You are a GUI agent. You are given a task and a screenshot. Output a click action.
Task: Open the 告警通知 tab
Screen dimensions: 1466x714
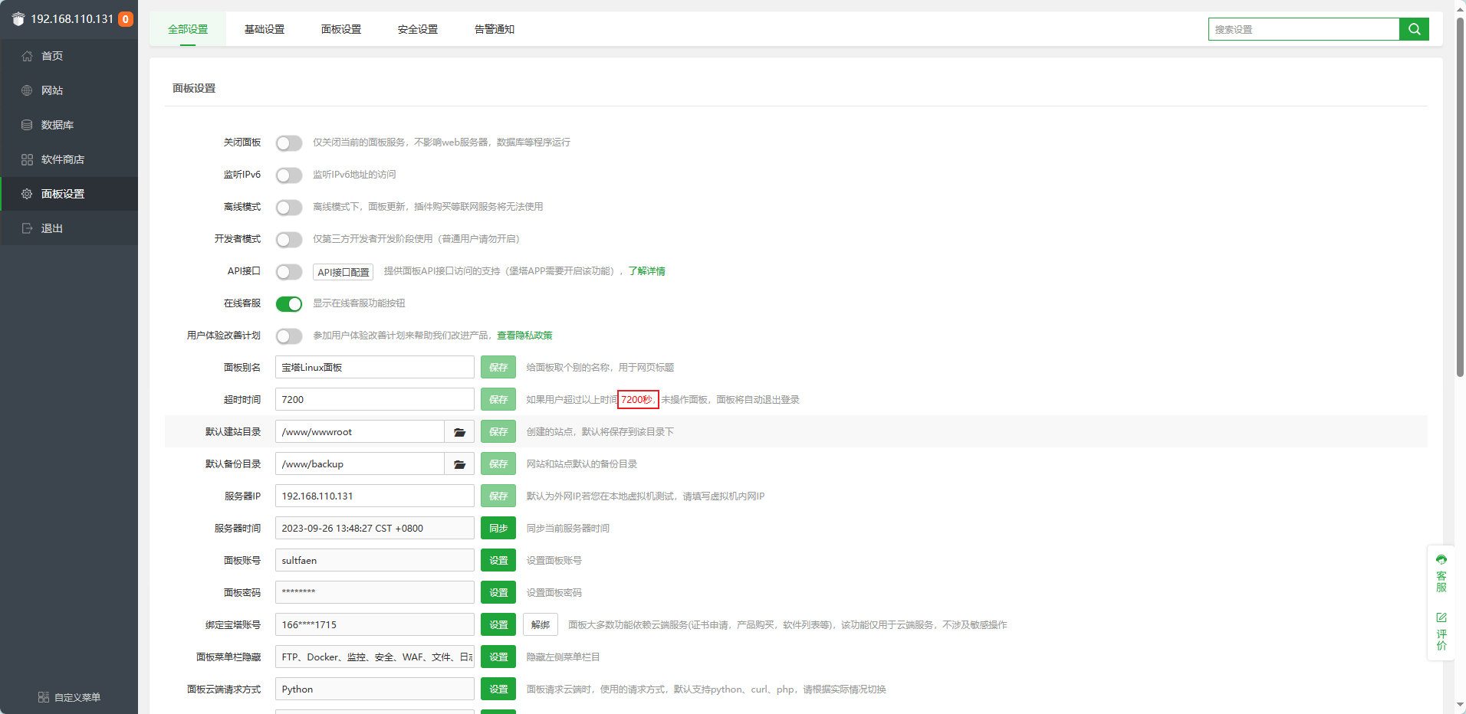495,29
